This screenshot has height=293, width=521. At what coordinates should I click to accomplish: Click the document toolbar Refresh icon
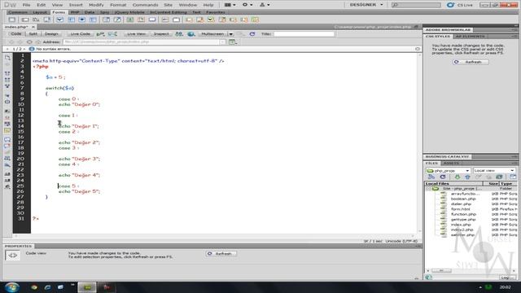(252, 34)
